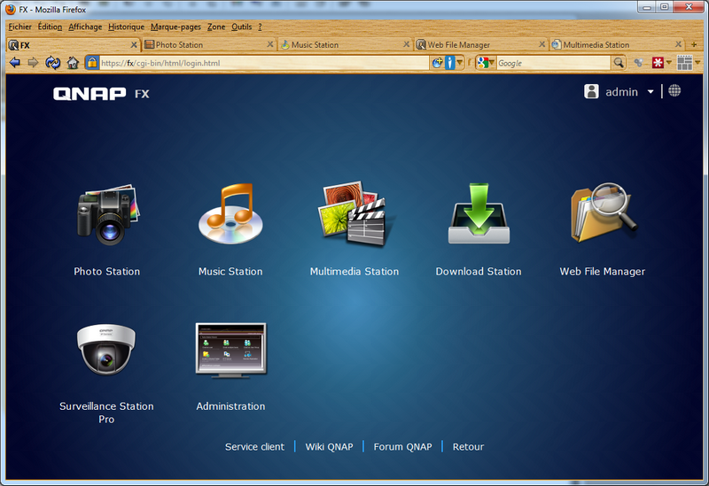
Task: Open Surveillance Station Pro camera icon
Action: pos(105,349)
